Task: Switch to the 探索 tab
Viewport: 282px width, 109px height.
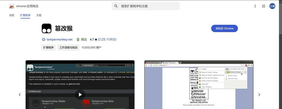Action: click(x=12, y=15)
